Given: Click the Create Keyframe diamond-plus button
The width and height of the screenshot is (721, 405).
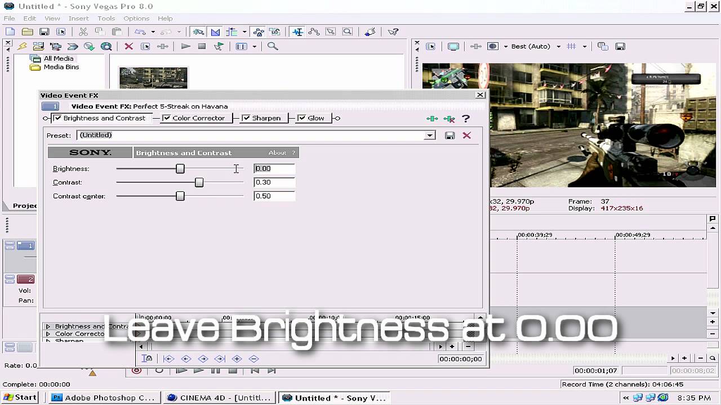Looking at the screenshot, I should point(237,359).
